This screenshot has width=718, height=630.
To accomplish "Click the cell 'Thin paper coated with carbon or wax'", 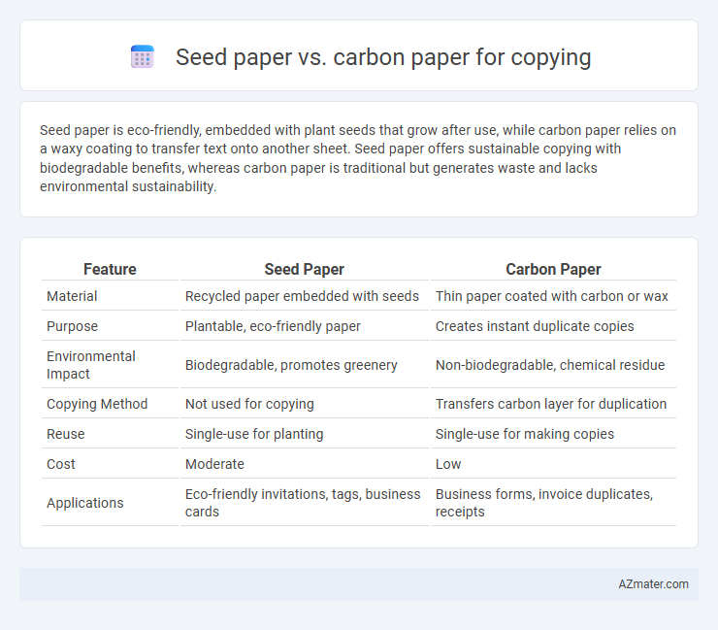I will (x=553, y=296).
